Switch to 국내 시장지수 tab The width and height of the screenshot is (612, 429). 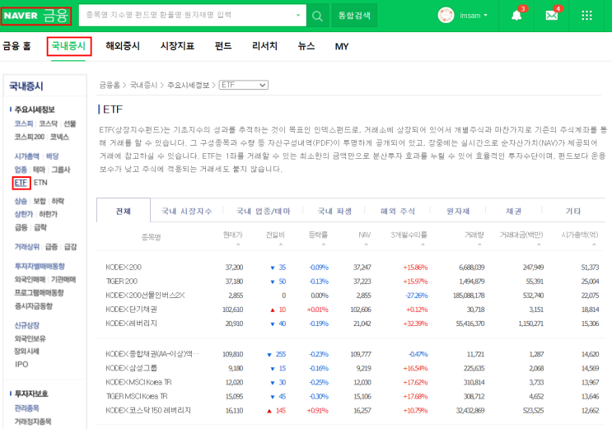point(187,211)
